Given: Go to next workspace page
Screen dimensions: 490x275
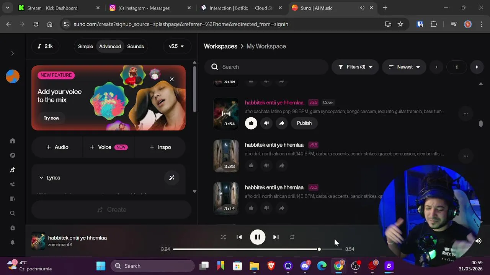Looking at the screenshot, I should point(477,67).
